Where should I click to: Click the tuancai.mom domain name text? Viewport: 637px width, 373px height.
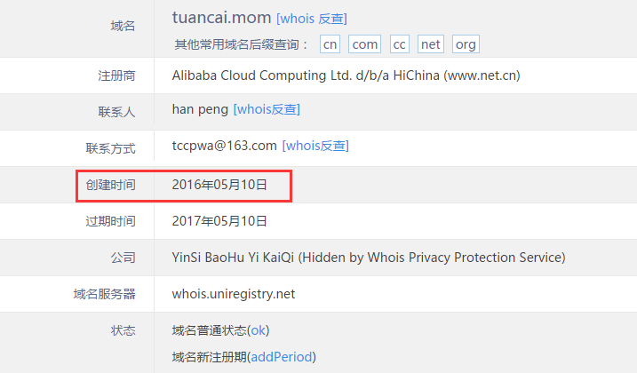(x=221, y=18)
